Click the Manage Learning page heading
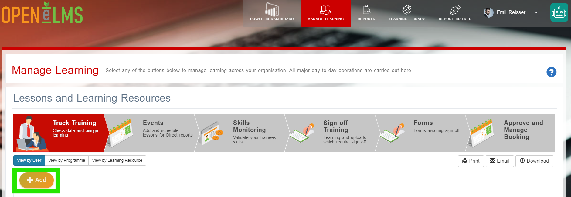 (x=55, y=70)
